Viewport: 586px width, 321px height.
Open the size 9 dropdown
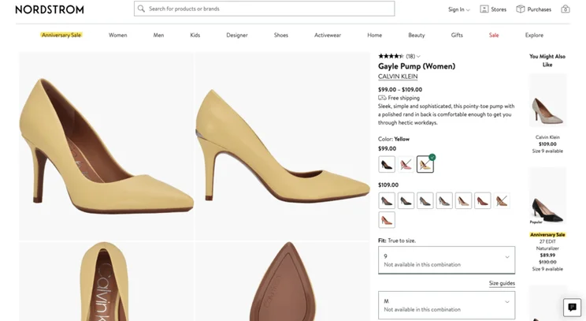pyautogui.click(x=447, y=260)
